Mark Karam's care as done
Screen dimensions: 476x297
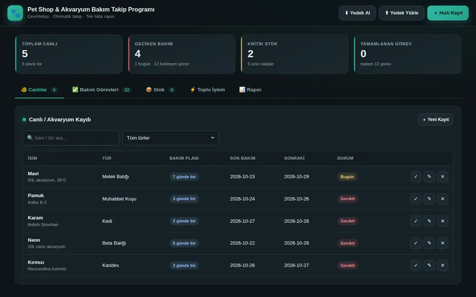[416, 221]
